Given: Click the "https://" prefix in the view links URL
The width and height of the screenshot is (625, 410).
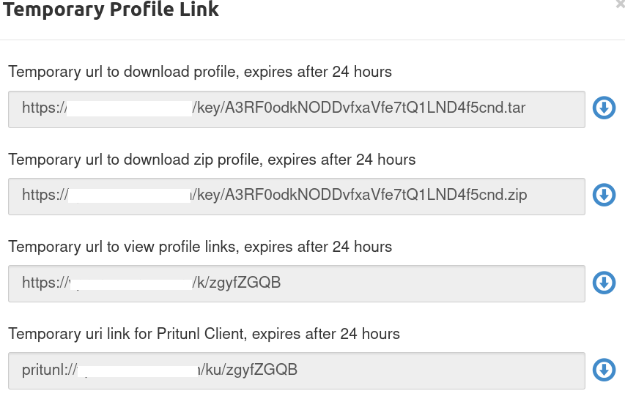Looking at the screenshot, I should [x=44, y=283].
